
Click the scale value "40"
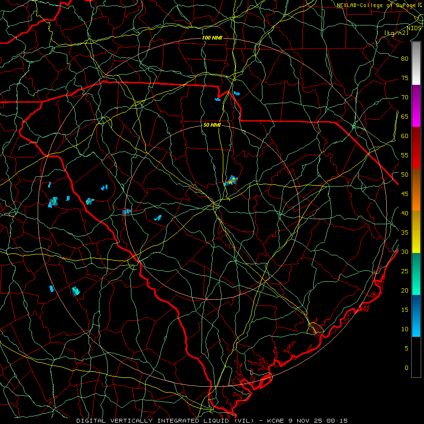[x=405, y=213]
